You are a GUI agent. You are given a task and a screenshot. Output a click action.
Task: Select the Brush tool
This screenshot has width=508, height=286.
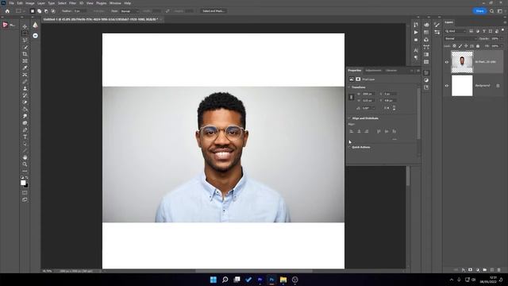[25, 81]
